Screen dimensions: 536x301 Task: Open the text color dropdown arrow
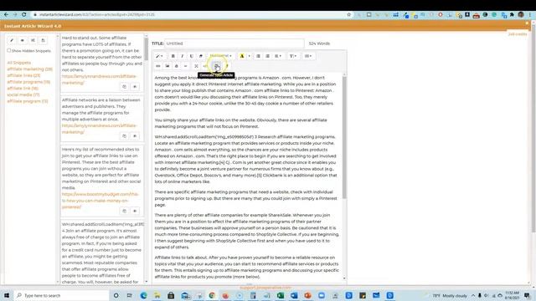coord(249,56)
